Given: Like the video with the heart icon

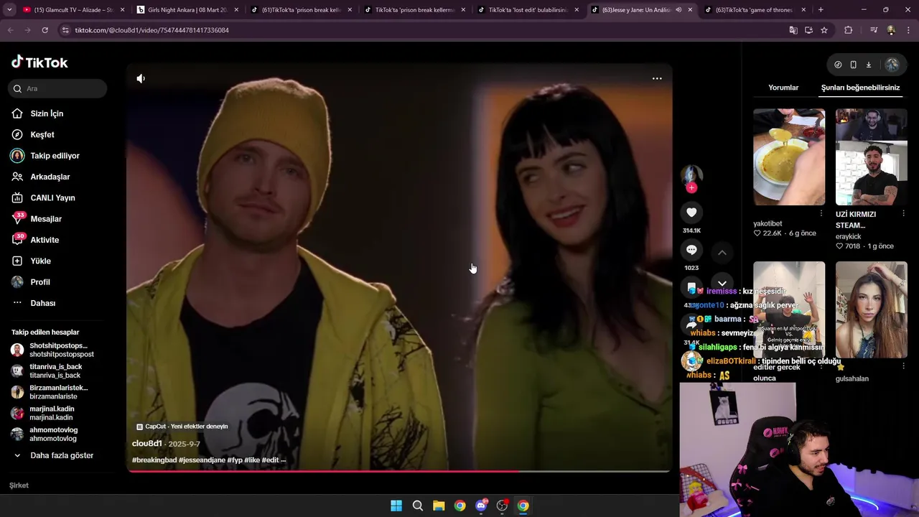Looking at the screenshot, I should click(691, 213).
